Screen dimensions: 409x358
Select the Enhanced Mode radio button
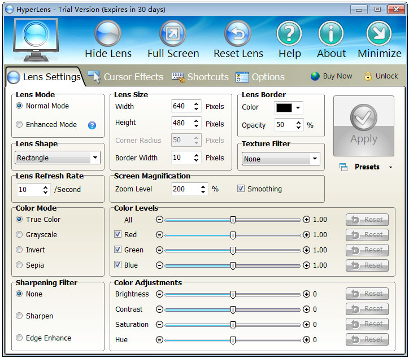[x=20, y=125]
